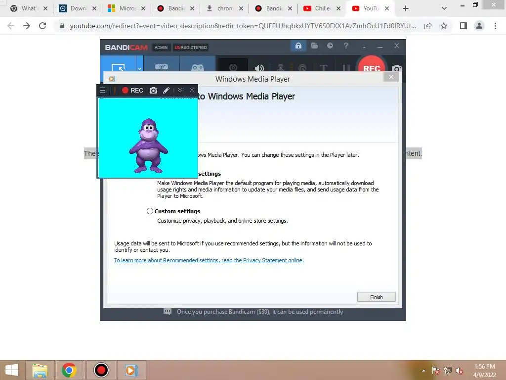Switch to What's Chrome tab
The image size is (506, 380).
[29, 8]
